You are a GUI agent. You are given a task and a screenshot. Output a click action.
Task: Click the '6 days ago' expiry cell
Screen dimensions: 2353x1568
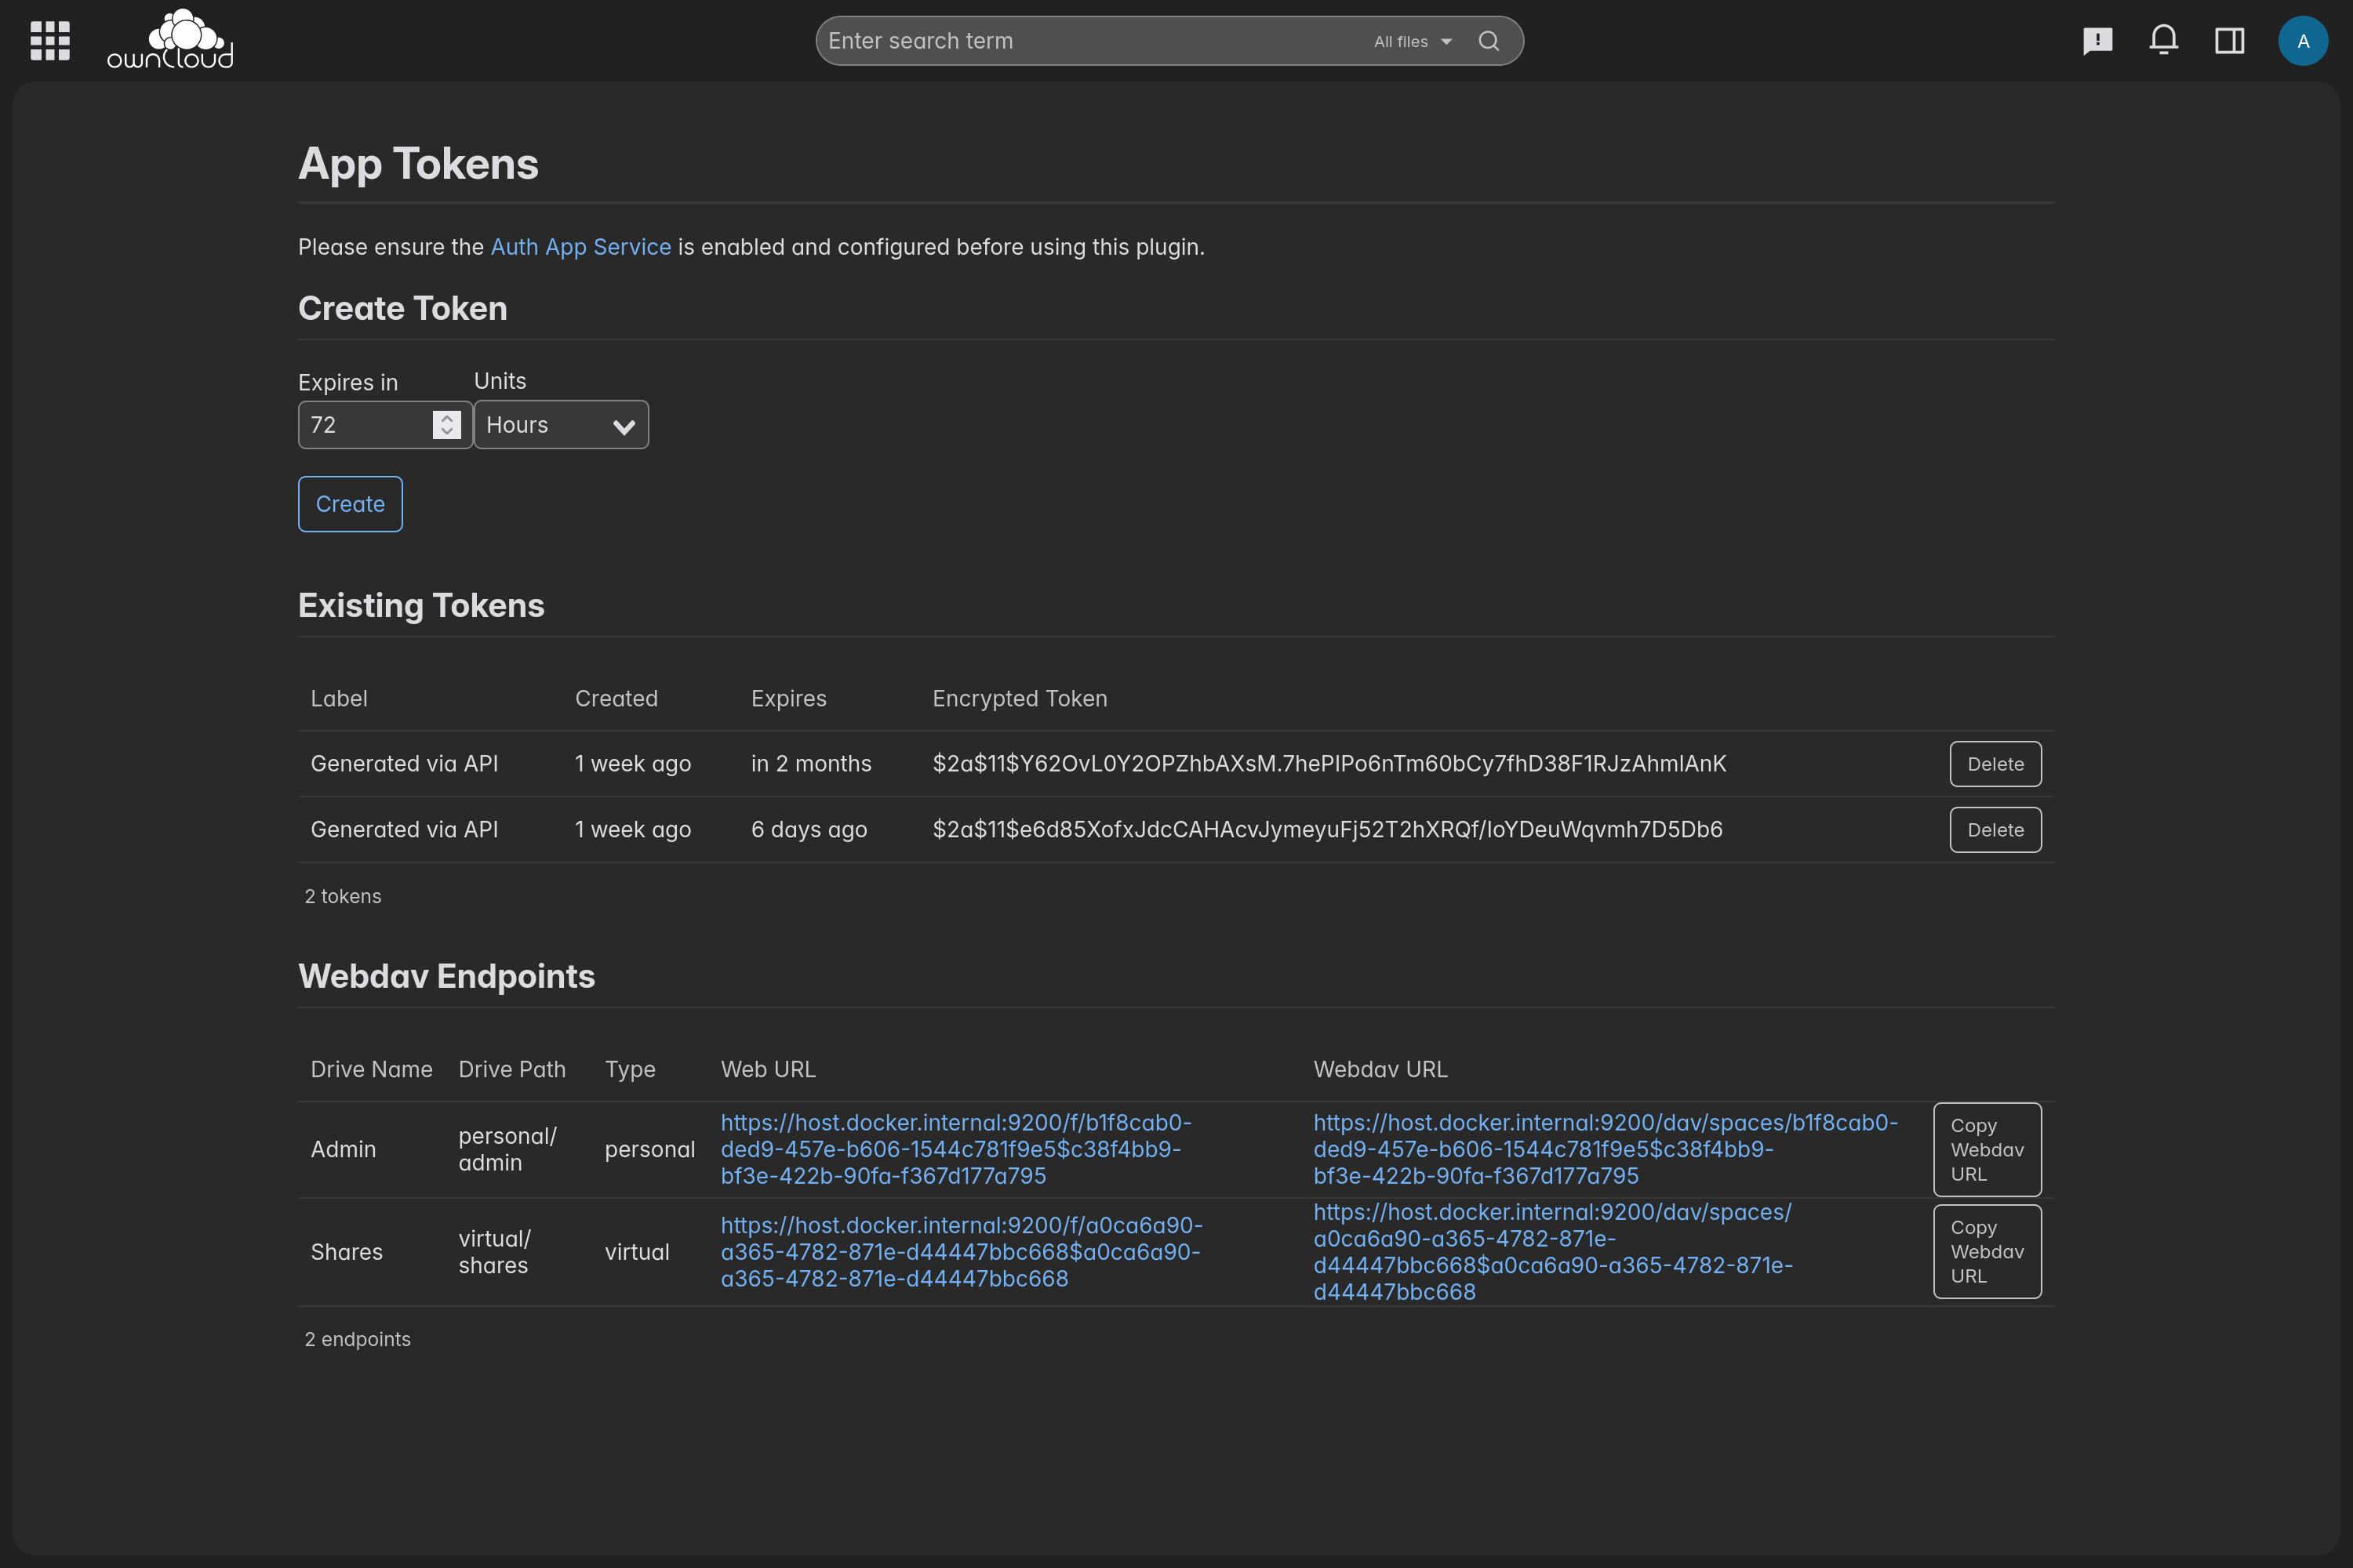[x=809, y=830]
